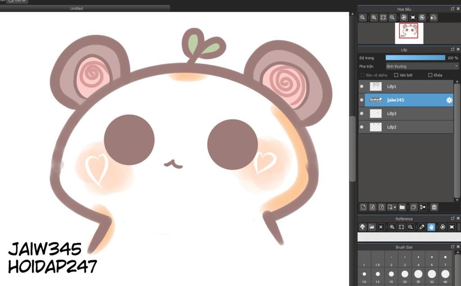The height and width of the screenshot is (286, 461).
Task: Enable the Khóa lock checkbox
Action: coord(430,75)
